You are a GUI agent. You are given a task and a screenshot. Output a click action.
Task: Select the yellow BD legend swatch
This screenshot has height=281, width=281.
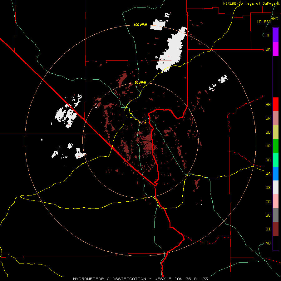coord(276,132)
